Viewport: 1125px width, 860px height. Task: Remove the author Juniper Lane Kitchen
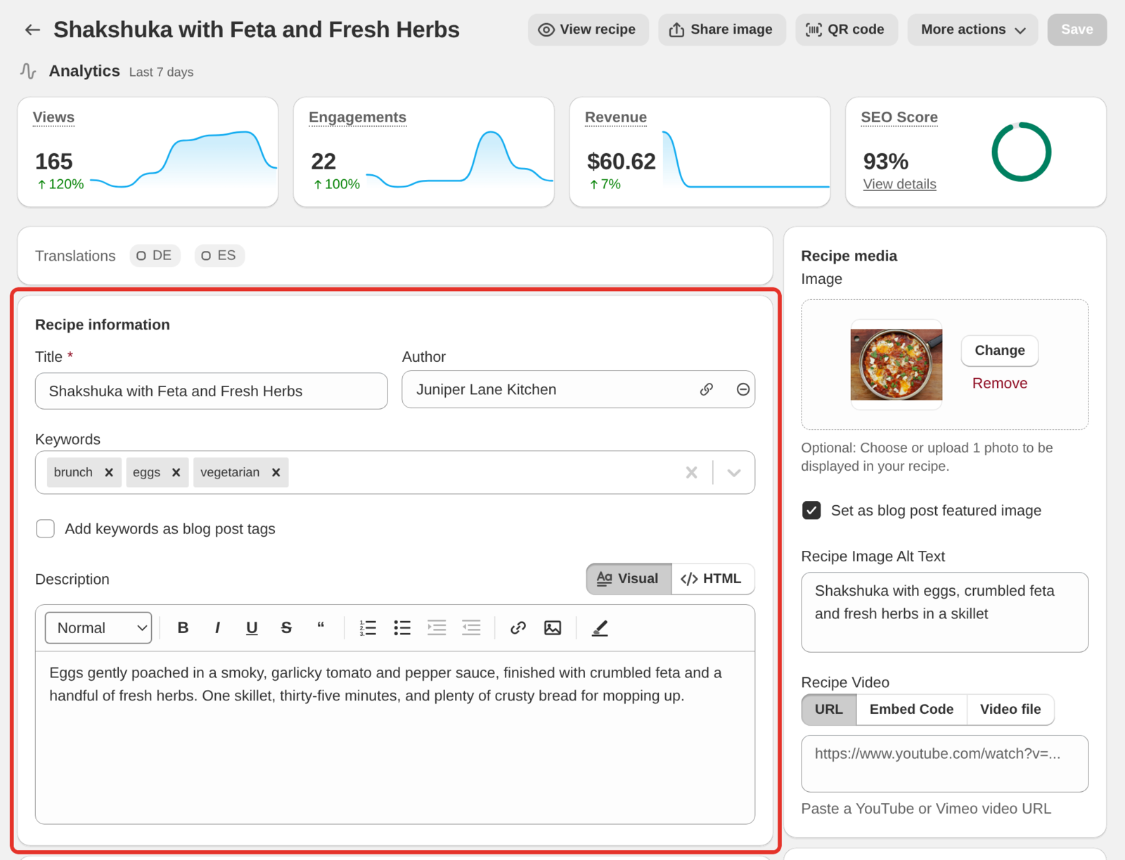point(743,389)
